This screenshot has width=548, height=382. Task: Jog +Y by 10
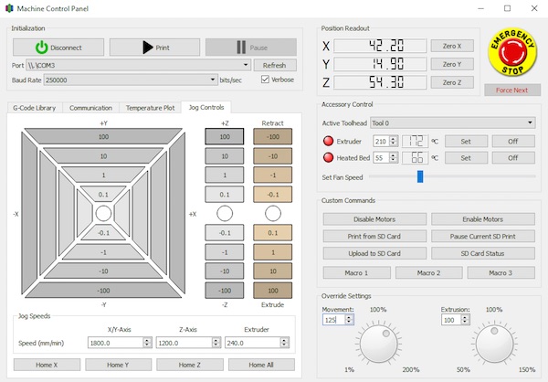pyautogui.click(x=103, y=156)
